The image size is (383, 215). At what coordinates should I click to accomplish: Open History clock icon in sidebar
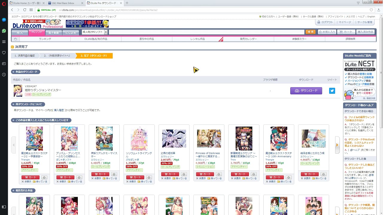4,74
